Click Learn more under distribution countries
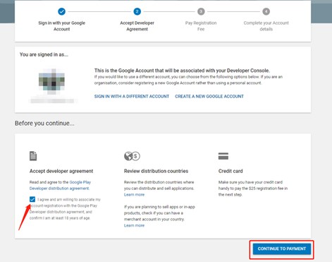Image resolution: width=332 pixels, height=262 pixels. [x=134, y=195]
